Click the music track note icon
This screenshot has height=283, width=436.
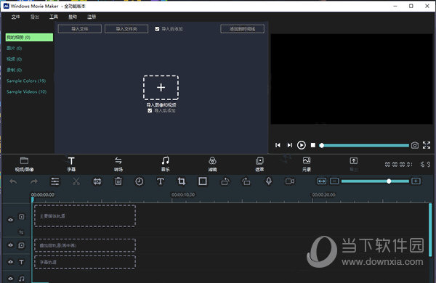pos(22,279)
